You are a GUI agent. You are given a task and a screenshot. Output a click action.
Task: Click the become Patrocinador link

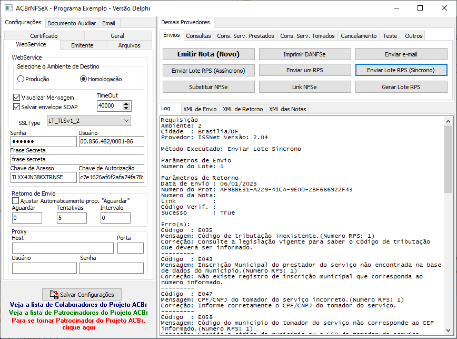(78, 324)
